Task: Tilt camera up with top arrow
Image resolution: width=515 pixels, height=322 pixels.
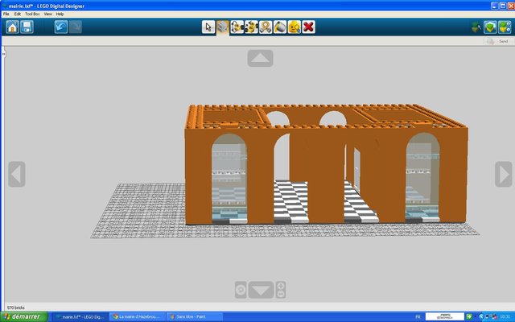Action: (x=260, y=59)
